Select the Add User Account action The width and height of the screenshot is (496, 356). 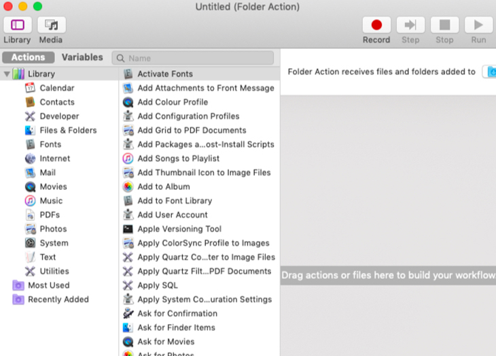point(199,214)
